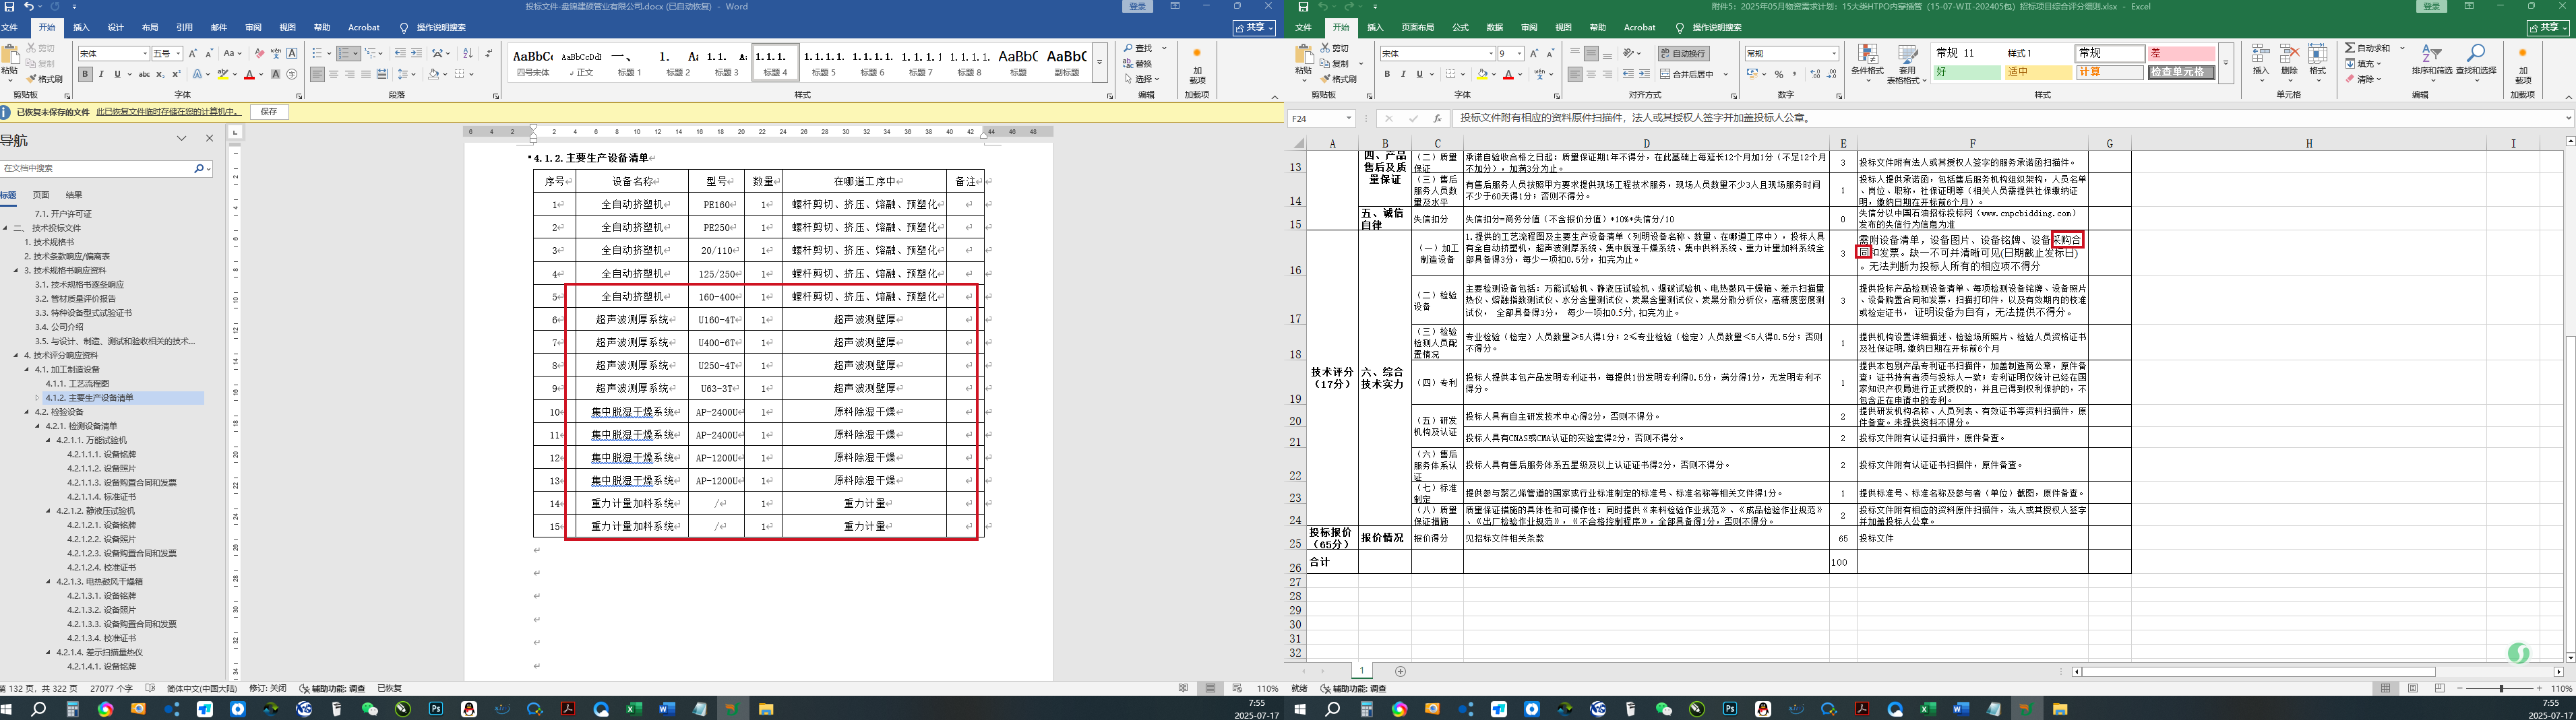
Task: Click 保存 in Word's recovered-file message bar
Action: pyautogui.click(x=269, y=112)
